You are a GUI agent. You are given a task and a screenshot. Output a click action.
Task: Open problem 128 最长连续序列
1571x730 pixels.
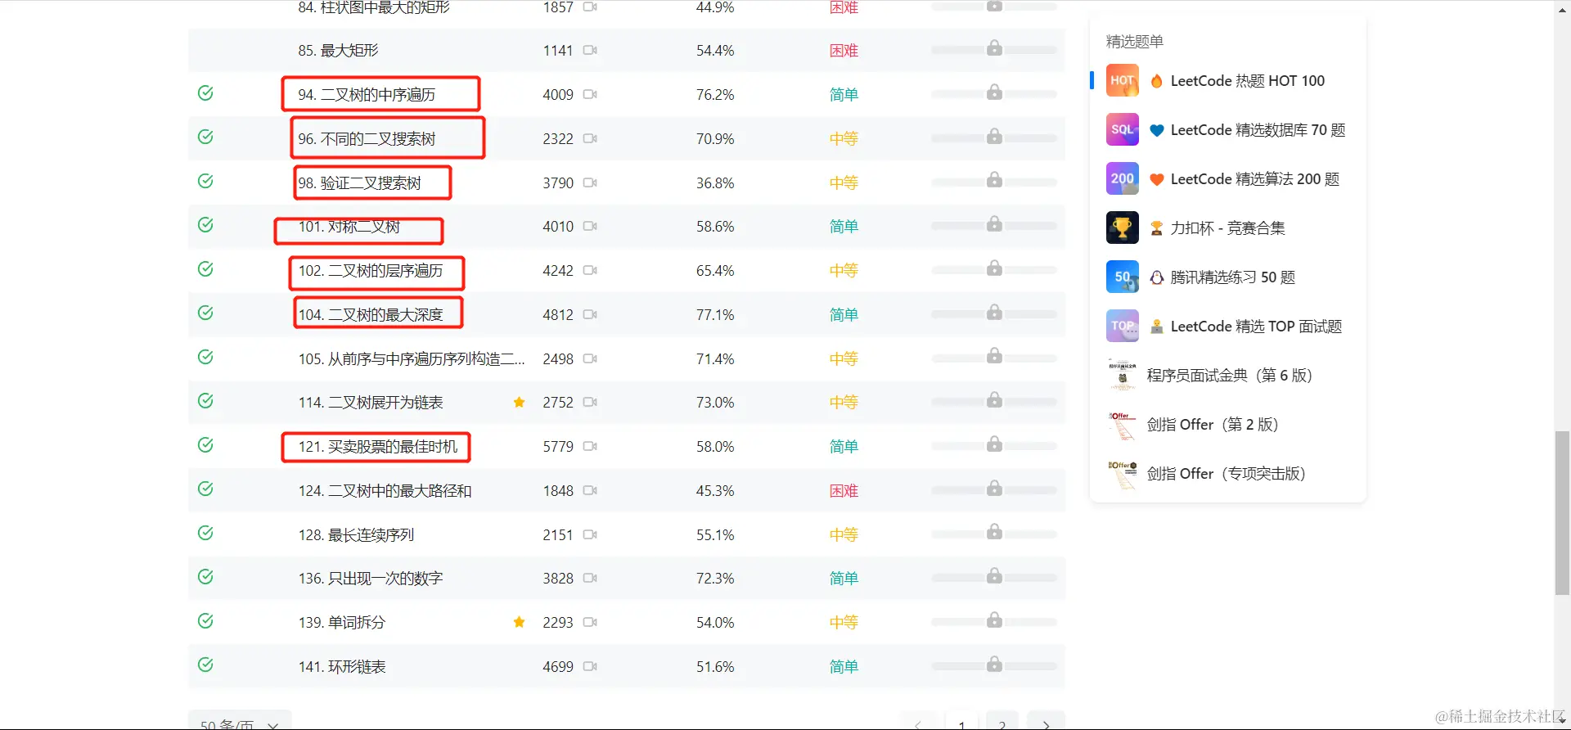click(x=356, y=535)
